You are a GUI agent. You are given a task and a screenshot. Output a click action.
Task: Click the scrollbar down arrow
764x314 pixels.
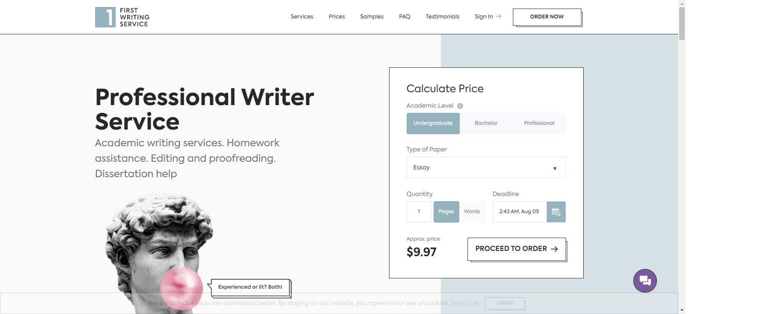tap(682, 310)
